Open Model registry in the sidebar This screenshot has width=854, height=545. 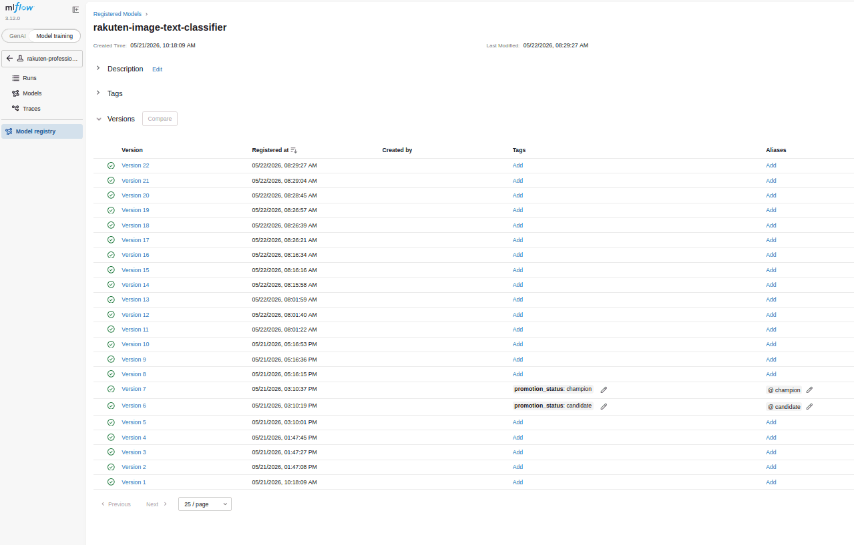(42, 131)
